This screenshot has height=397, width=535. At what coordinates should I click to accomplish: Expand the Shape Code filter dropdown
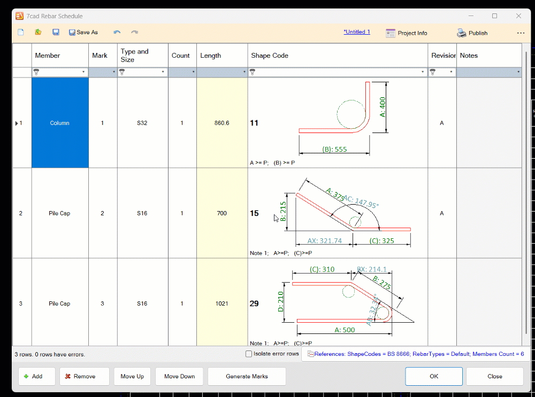pos(423,72)
